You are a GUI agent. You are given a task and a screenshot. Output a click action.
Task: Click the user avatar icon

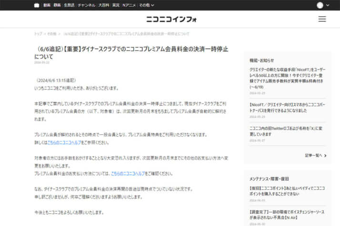[320, 5]
